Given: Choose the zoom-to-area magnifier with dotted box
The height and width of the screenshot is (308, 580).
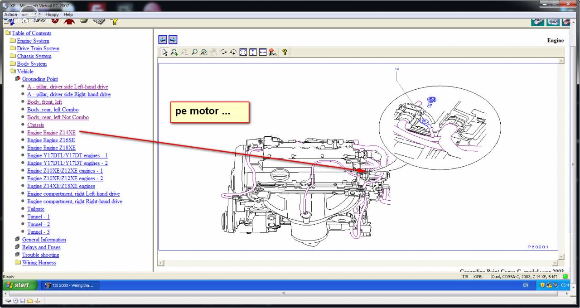Looking at the screenshot, I should [x=204, y=52].
